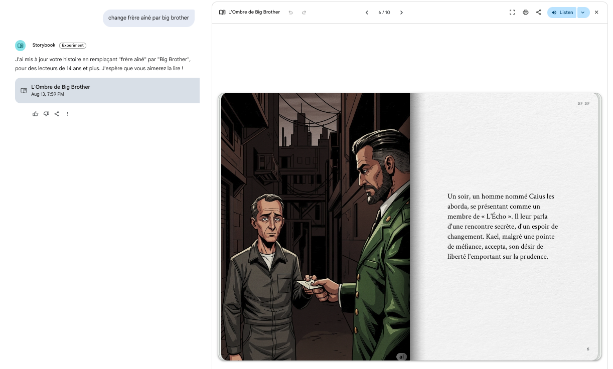Give a thumbs up to the response
Image resolution: width=613 pixels, height=369 pixels.
tap(35, 114)
